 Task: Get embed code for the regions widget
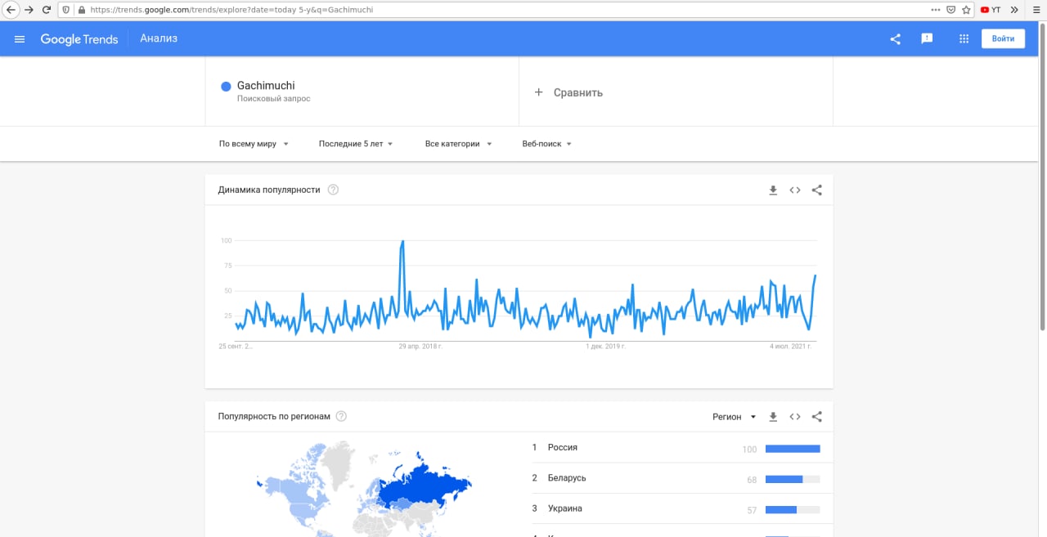click(x=794, y=417)
